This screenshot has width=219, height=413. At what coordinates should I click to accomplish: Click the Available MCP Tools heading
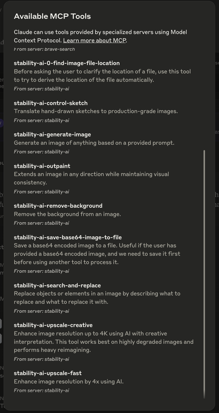click(52, 16)
